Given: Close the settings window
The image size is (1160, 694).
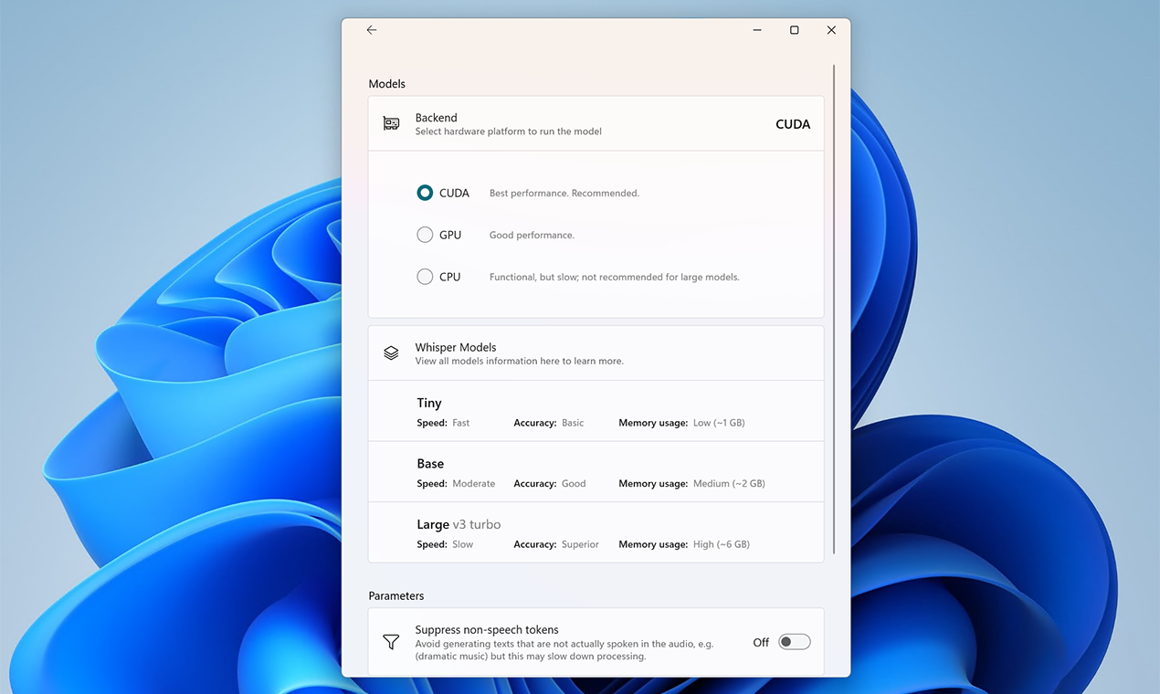Looking at the screenshot, I should coord(831,30).
